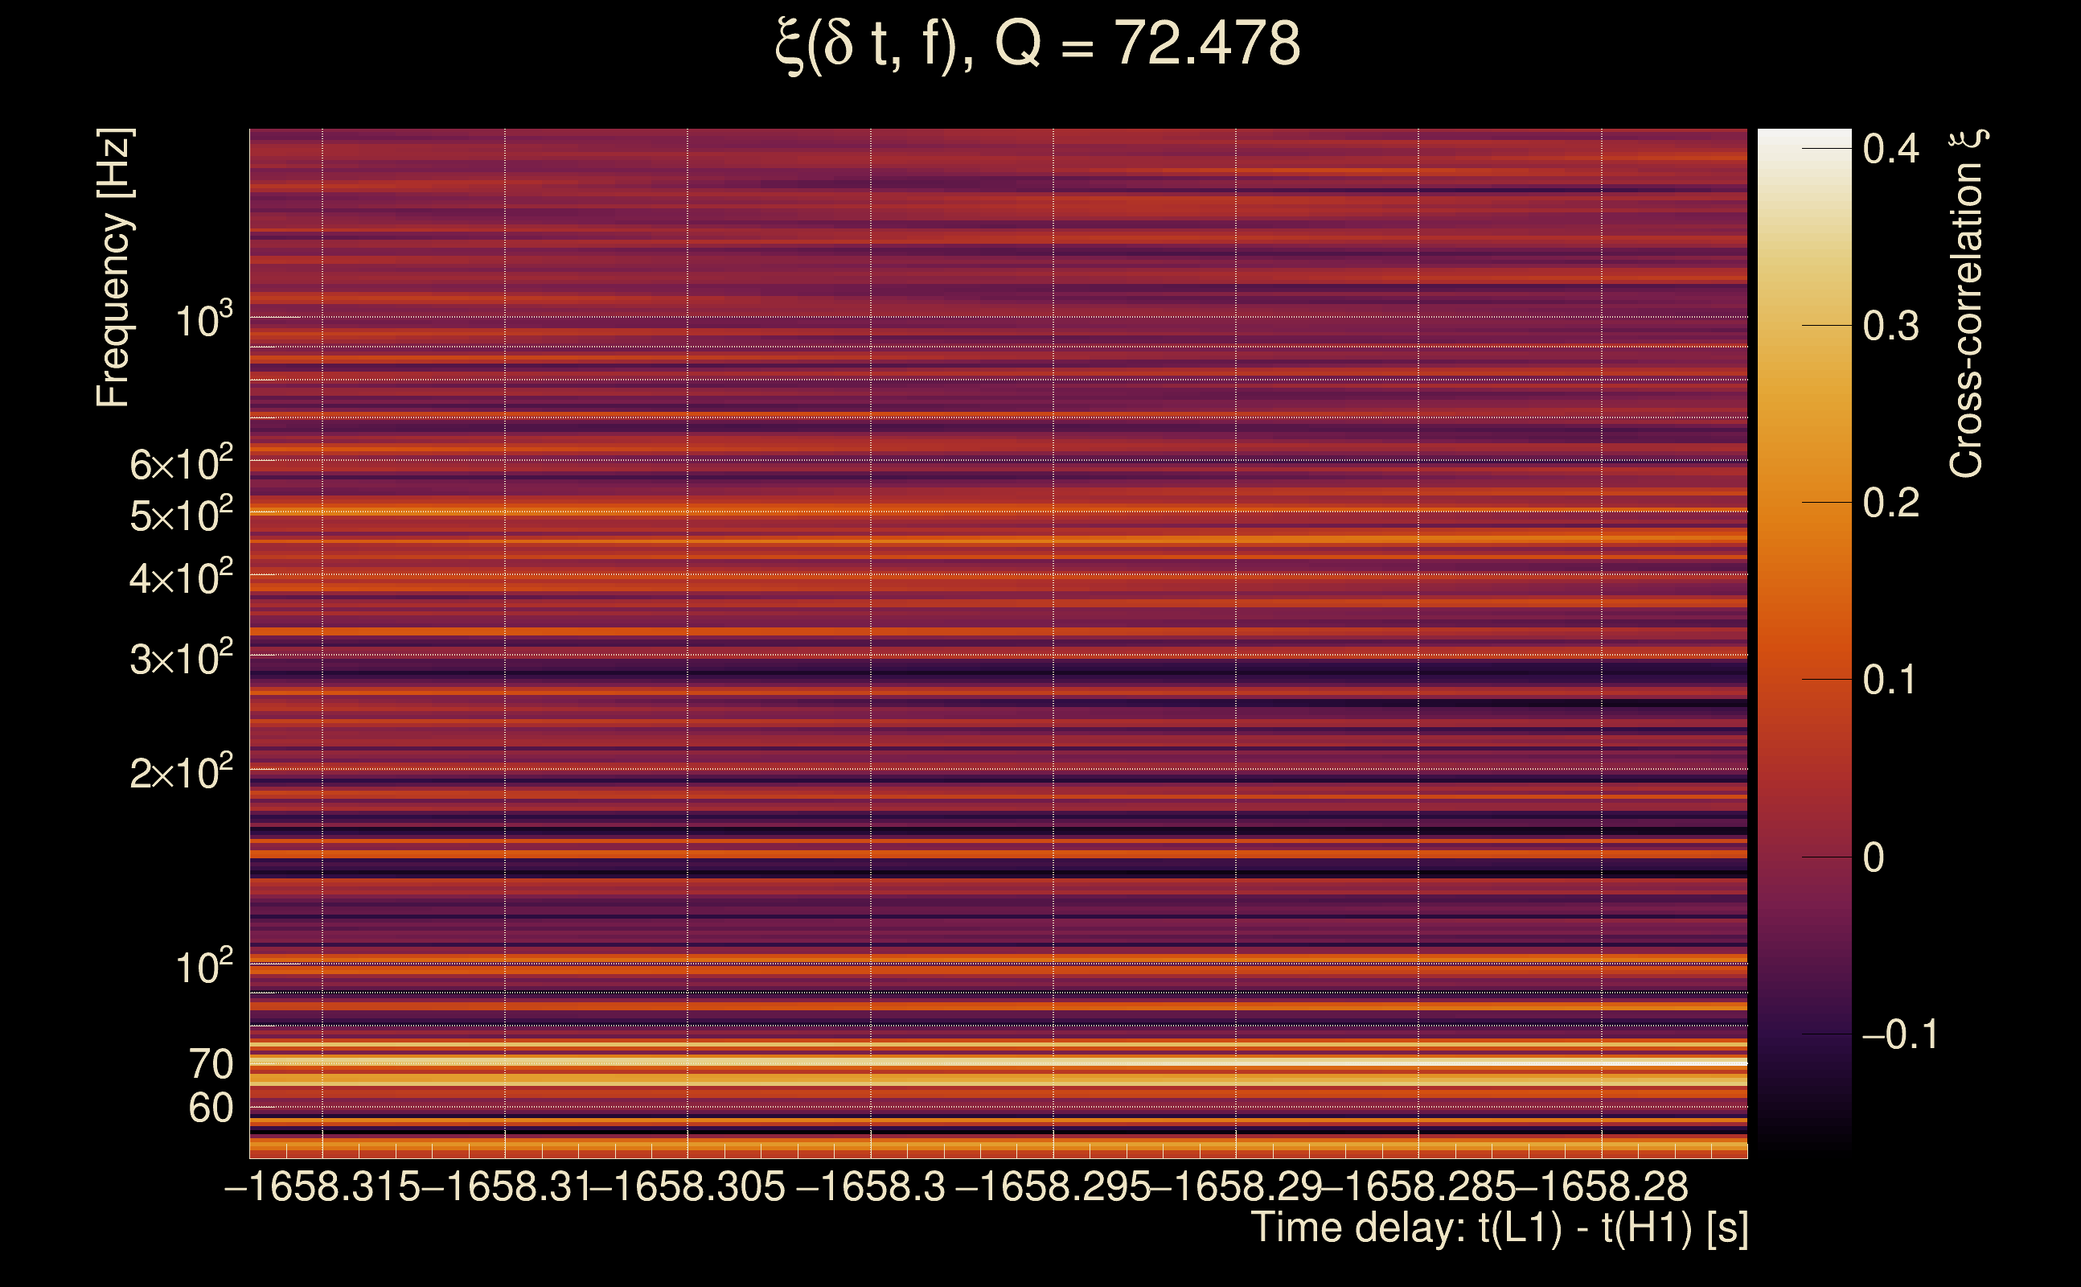Click the 0.1 tick label on the colorbar
The width and height of the screenshot is (2081, 1287).
1890,681
